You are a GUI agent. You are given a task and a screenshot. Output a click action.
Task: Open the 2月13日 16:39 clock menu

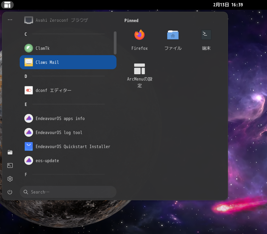pos(228,5)
